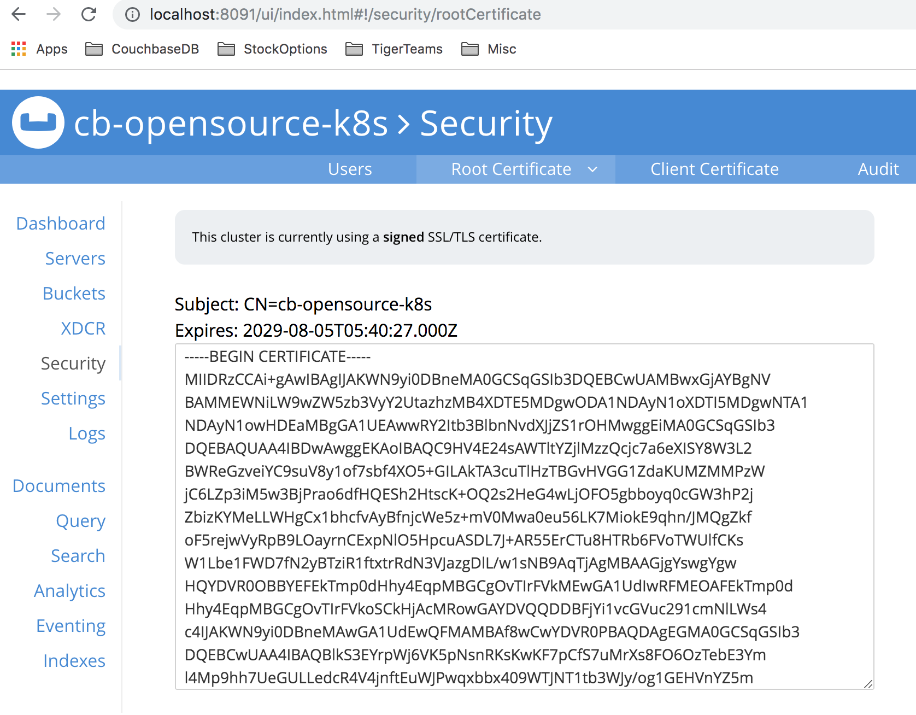Select Security in sidebar
916x715 pixels.
[73, 364]
